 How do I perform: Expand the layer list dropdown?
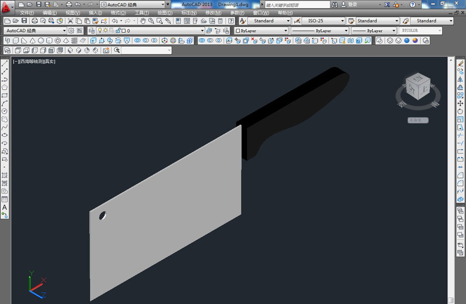[202, 31]
